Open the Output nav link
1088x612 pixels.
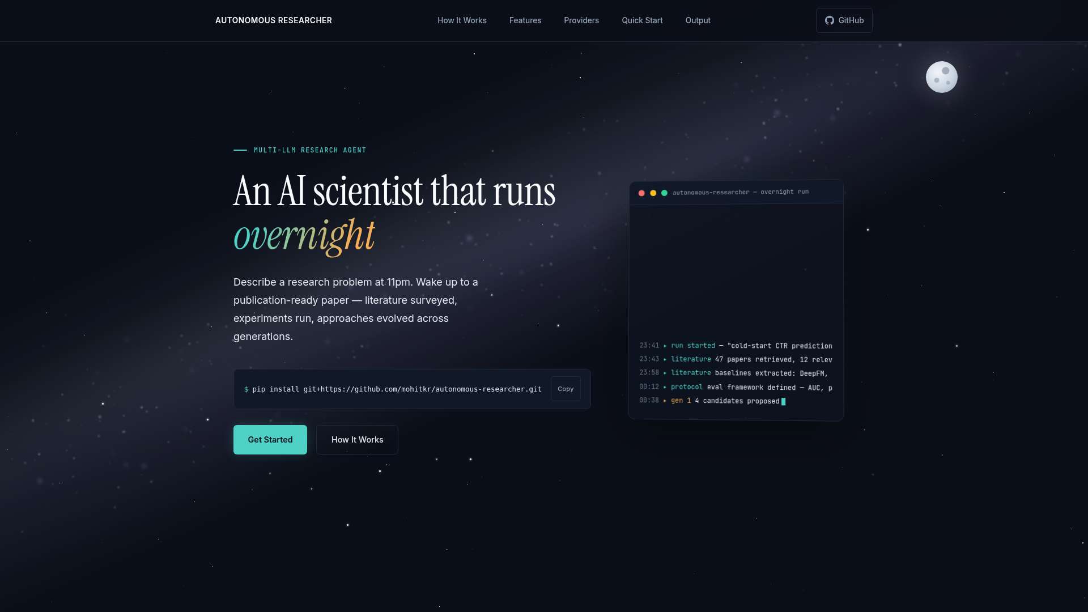698,20
